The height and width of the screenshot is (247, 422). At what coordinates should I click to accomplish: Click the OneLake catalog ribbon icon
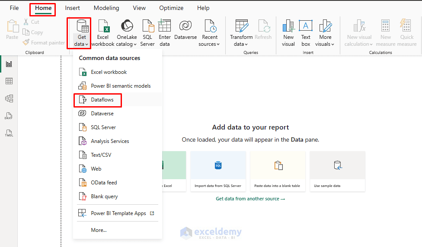127,26
